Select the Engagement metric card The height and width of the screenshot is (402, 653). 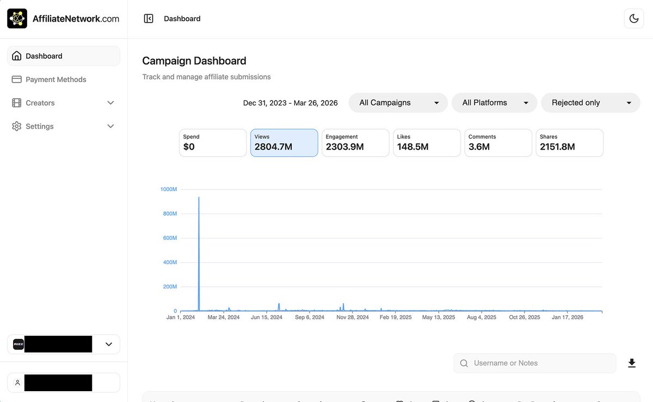pos(355,143)
